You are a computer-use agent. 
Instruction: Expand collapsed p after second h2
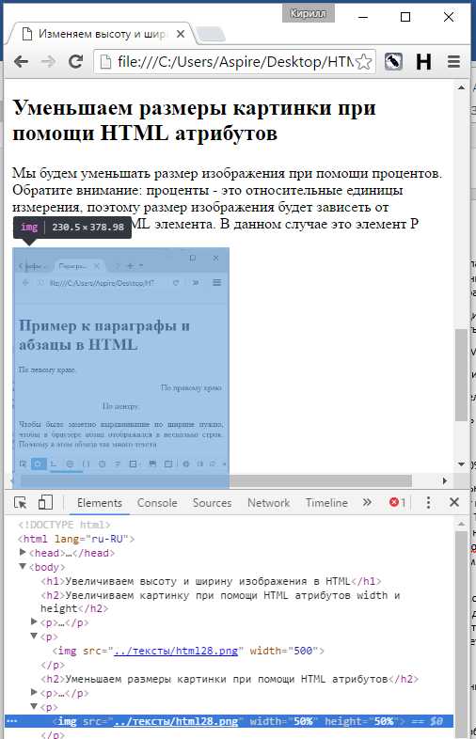34,692
